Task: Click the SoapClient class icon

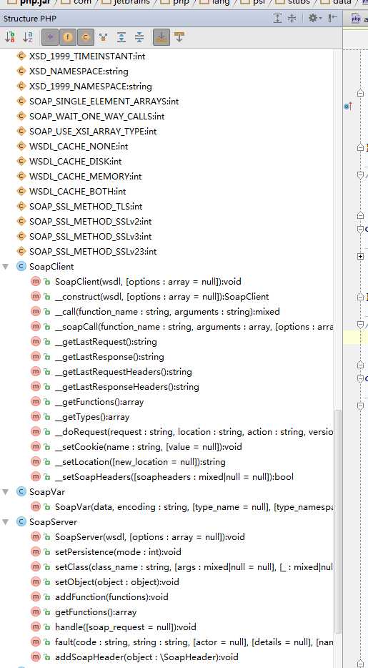Action: (x=21, y=267)
